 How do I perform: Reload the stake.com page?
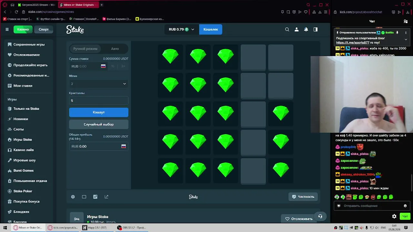coord(16,12)
